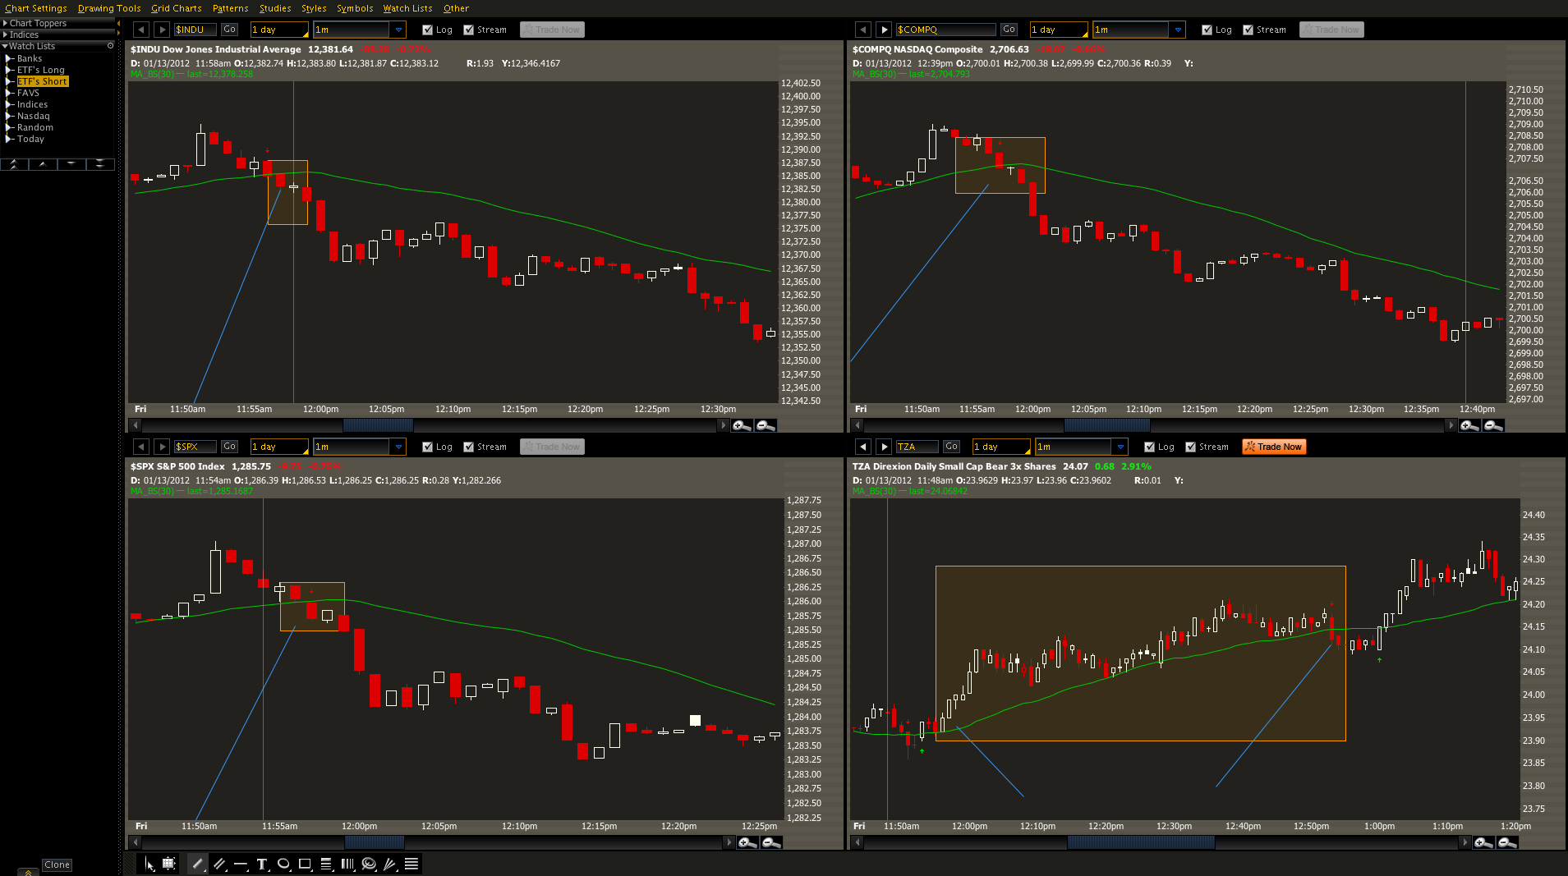Select the parallel channel lines tool

[219, 864]
